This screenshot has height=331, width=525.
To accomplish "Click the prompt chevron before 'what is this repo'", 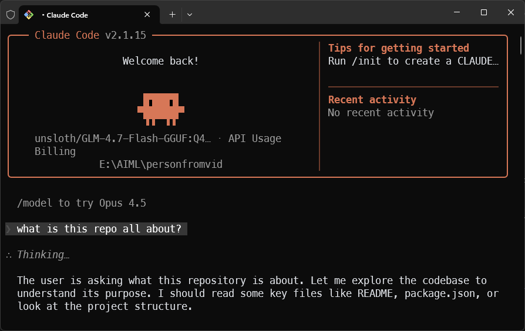I will tap(9, 229).
